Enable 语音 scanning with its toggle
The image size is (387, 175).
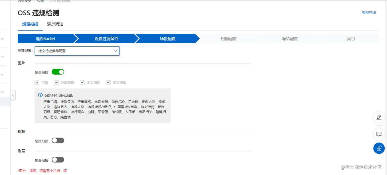click(x=58, y=160)
